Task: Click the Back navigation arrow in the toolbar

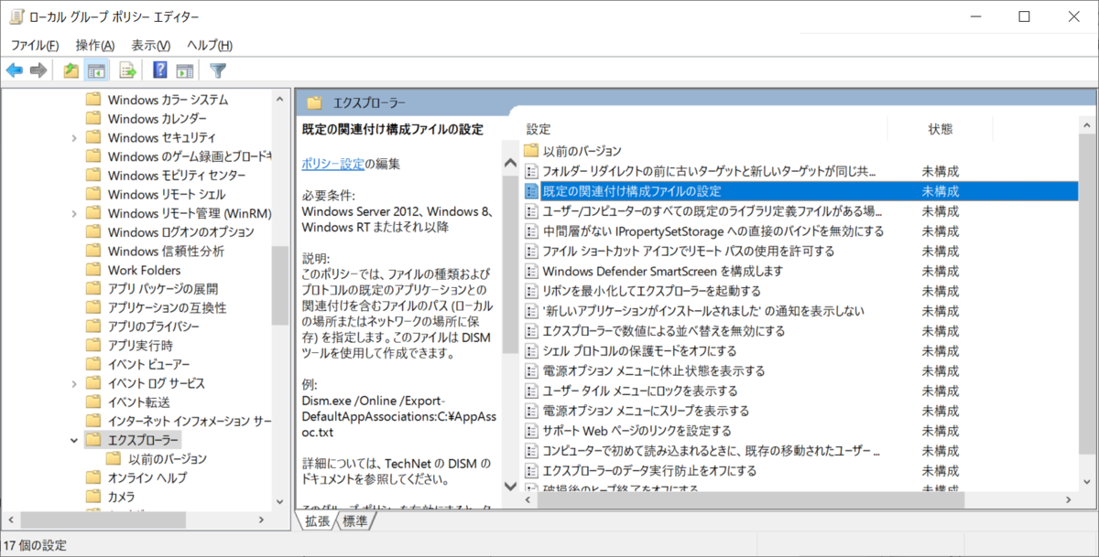Action: [15, 70]
